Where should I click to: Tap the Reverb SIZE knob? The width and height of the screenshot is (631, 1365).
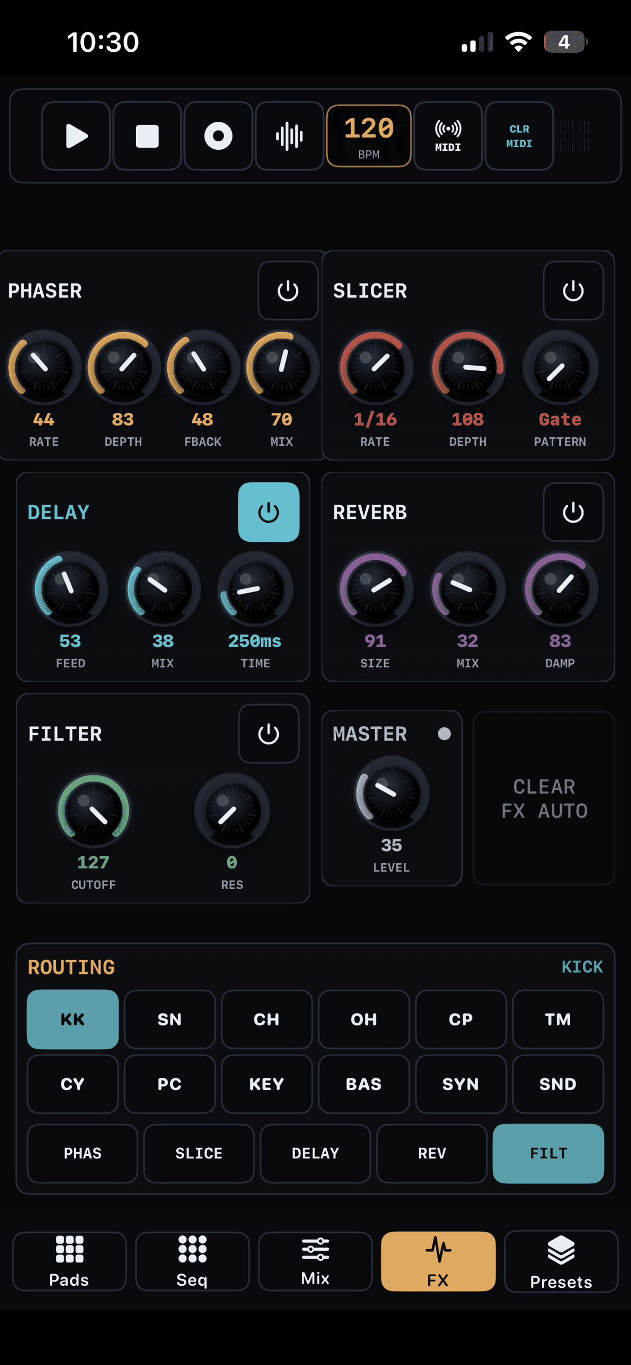(x=375, y=589)
